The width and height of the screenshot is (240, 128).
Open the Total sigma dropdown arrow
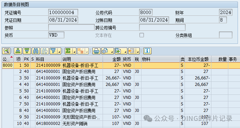pos(74,51)
